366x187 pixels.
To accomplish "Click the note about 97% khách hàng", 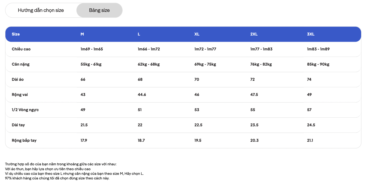I will pyautogui.click(x=57, y=178).
